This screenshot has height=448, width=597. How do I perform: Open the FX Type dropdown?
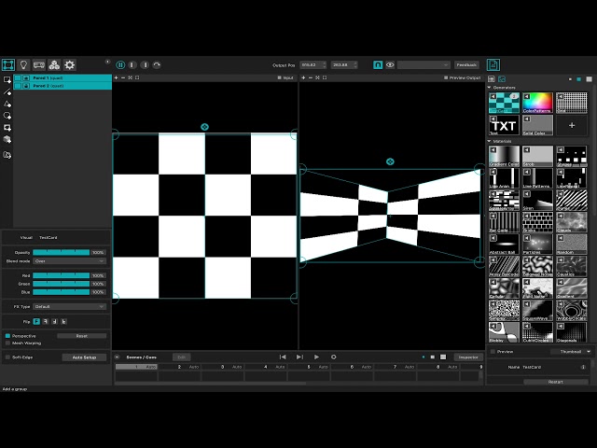(x=69, y=307)
